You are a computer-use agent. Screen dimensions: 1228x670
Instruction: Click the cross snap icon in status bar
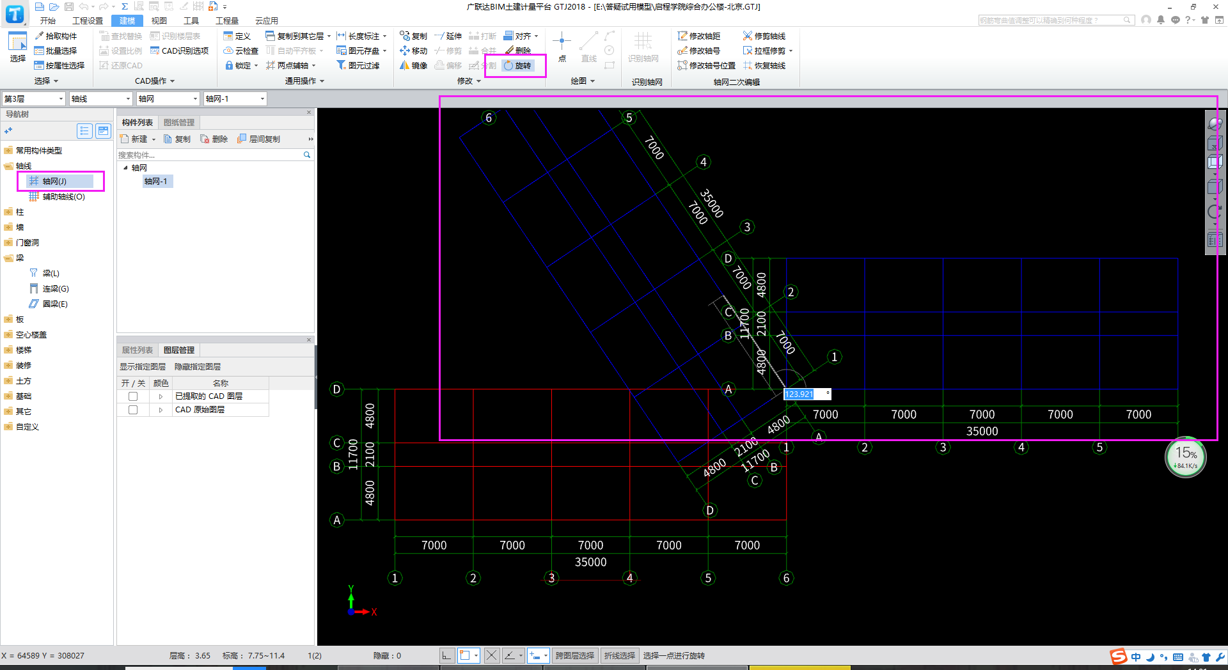(491, 655)
